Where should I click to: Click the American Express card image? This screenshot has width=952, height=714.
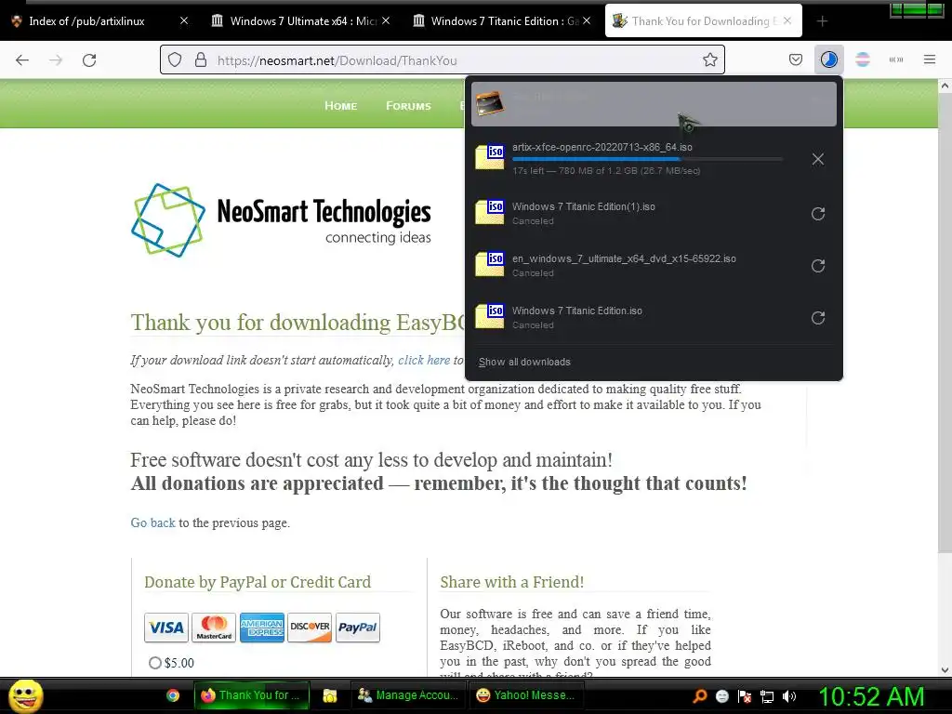tap(261, 628)
